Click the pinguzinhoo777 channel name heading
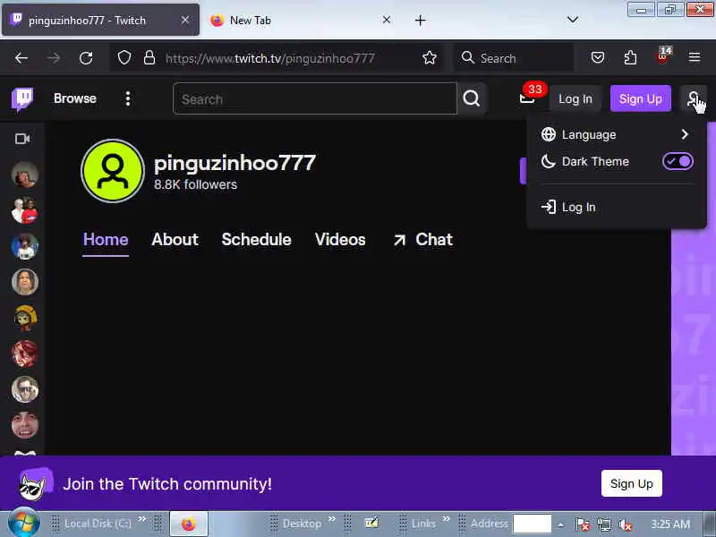The image size is (716, 537). coord(234,163)
